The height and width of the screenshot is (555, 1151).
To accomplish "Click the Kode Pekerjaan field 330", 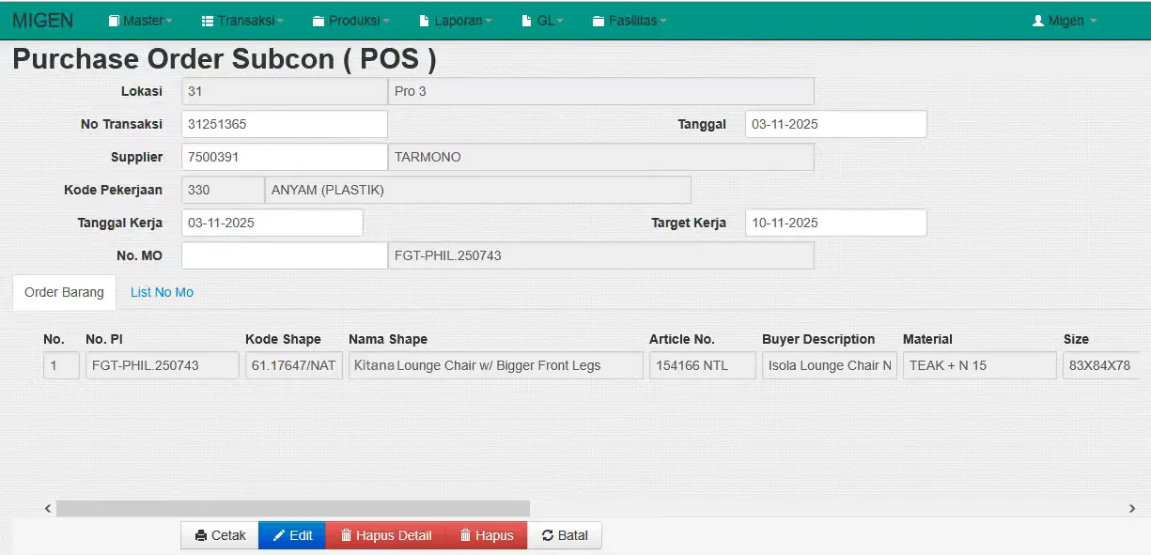I will pos(223,190).
